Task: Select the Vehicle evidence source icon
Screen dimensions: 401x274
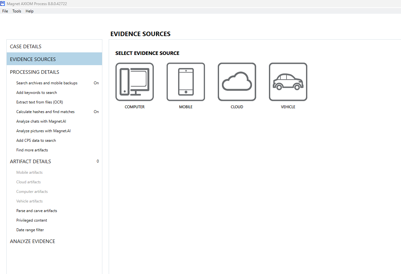Action: [288, 82]
